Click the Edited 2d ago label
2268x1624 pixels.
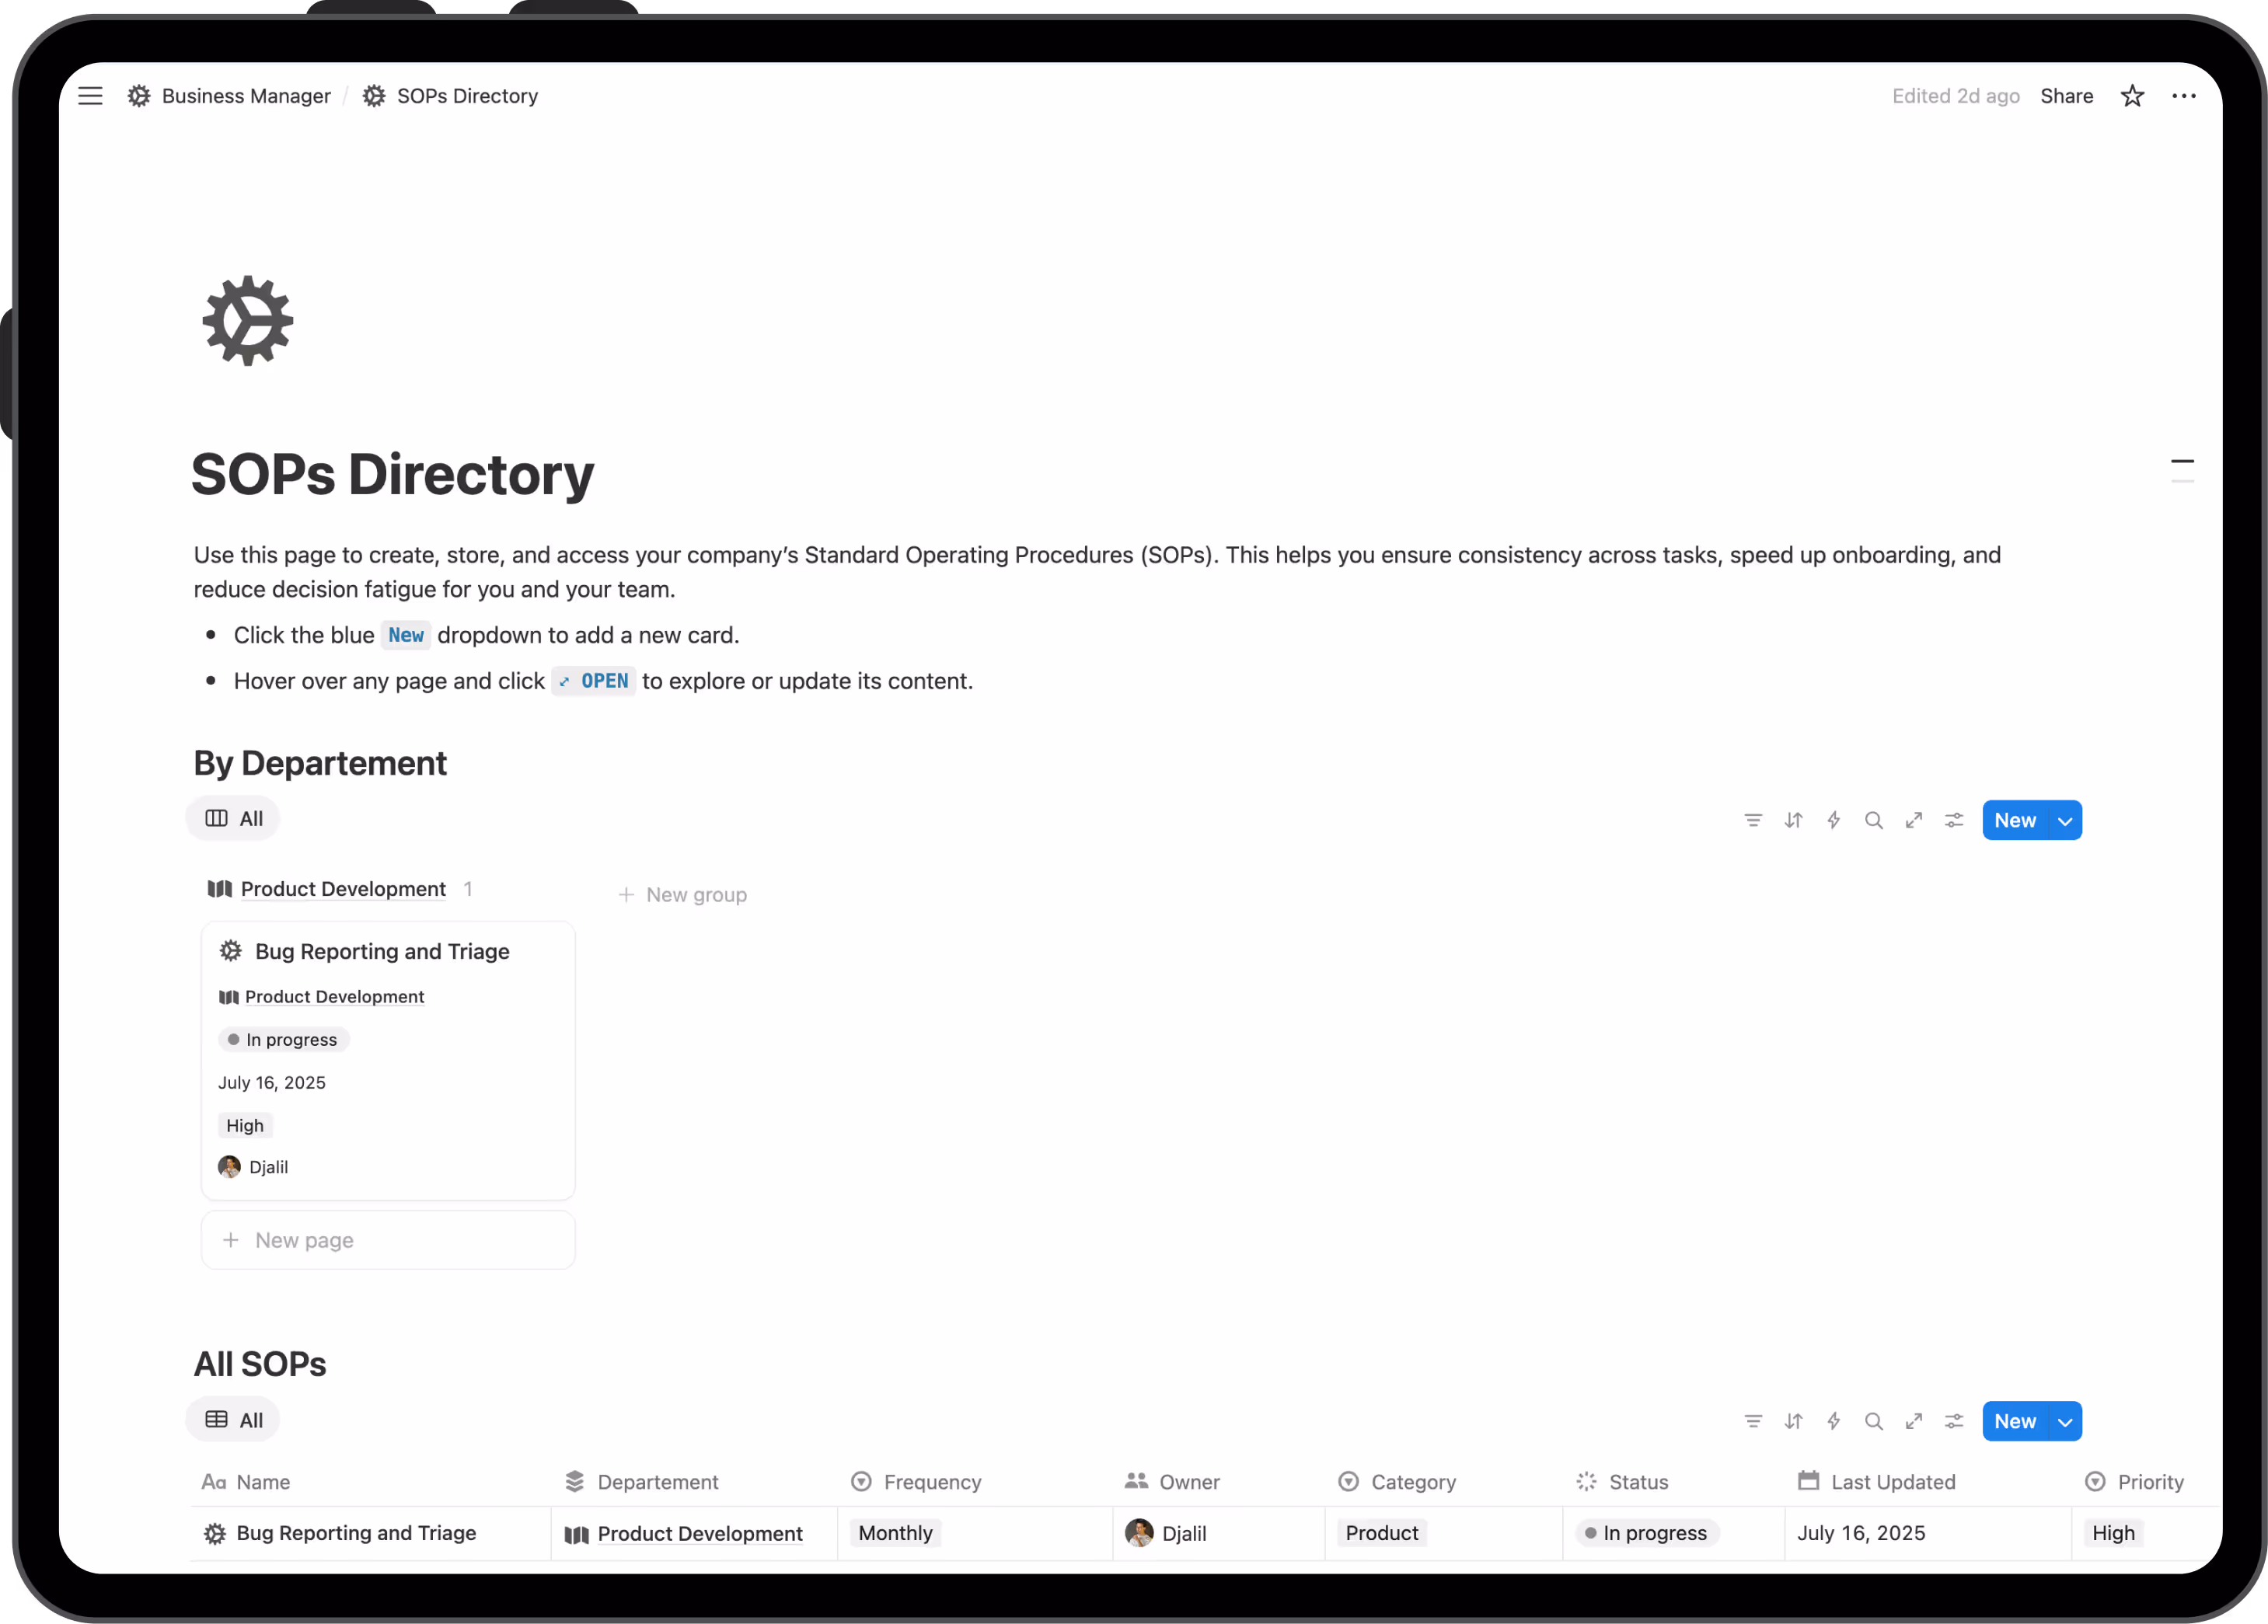[1955, 96]
